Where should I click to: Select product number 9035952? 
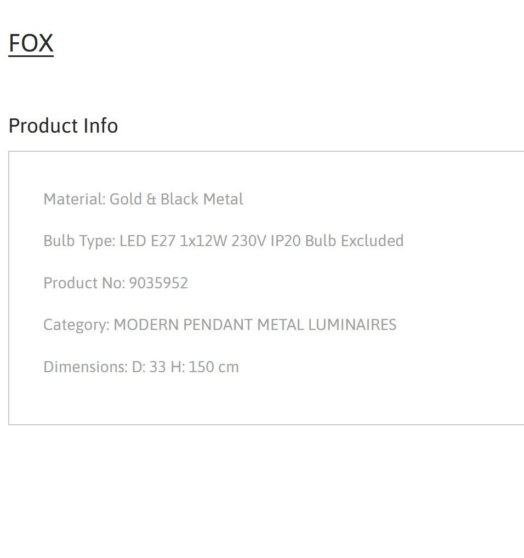(158, 283)
